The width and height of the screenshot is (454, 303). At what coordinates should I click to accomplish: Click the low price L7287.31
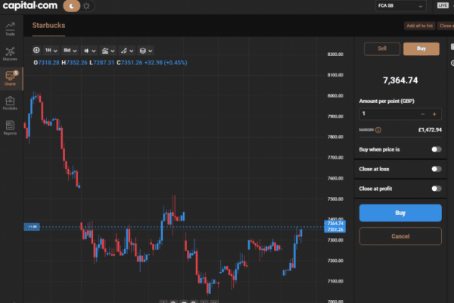tap(101, 63)
